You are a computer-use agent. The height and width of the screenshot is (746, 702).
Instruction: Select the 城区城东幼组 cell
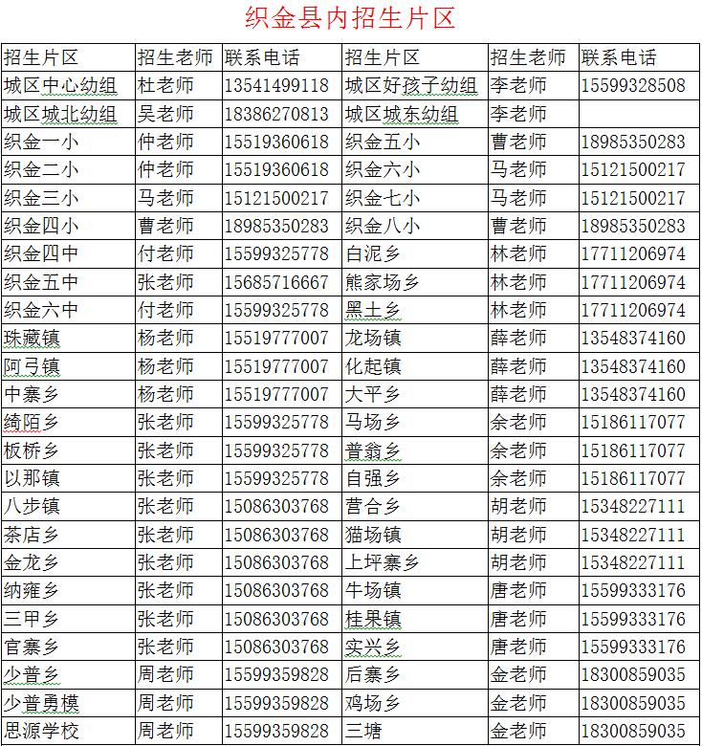415,114
